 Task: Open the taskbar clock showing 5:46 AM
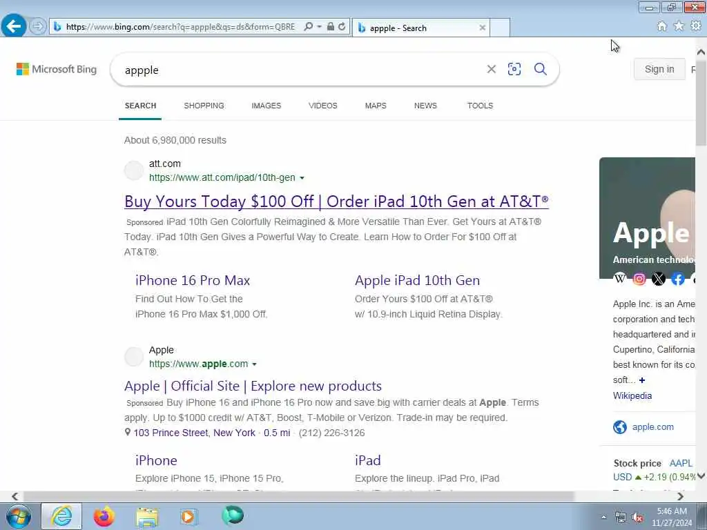click(672, 517)
